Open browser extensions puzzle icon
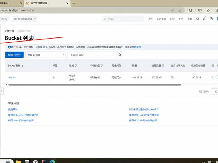The width and height of the screenshot is (218, 163). tap(190, 10)
